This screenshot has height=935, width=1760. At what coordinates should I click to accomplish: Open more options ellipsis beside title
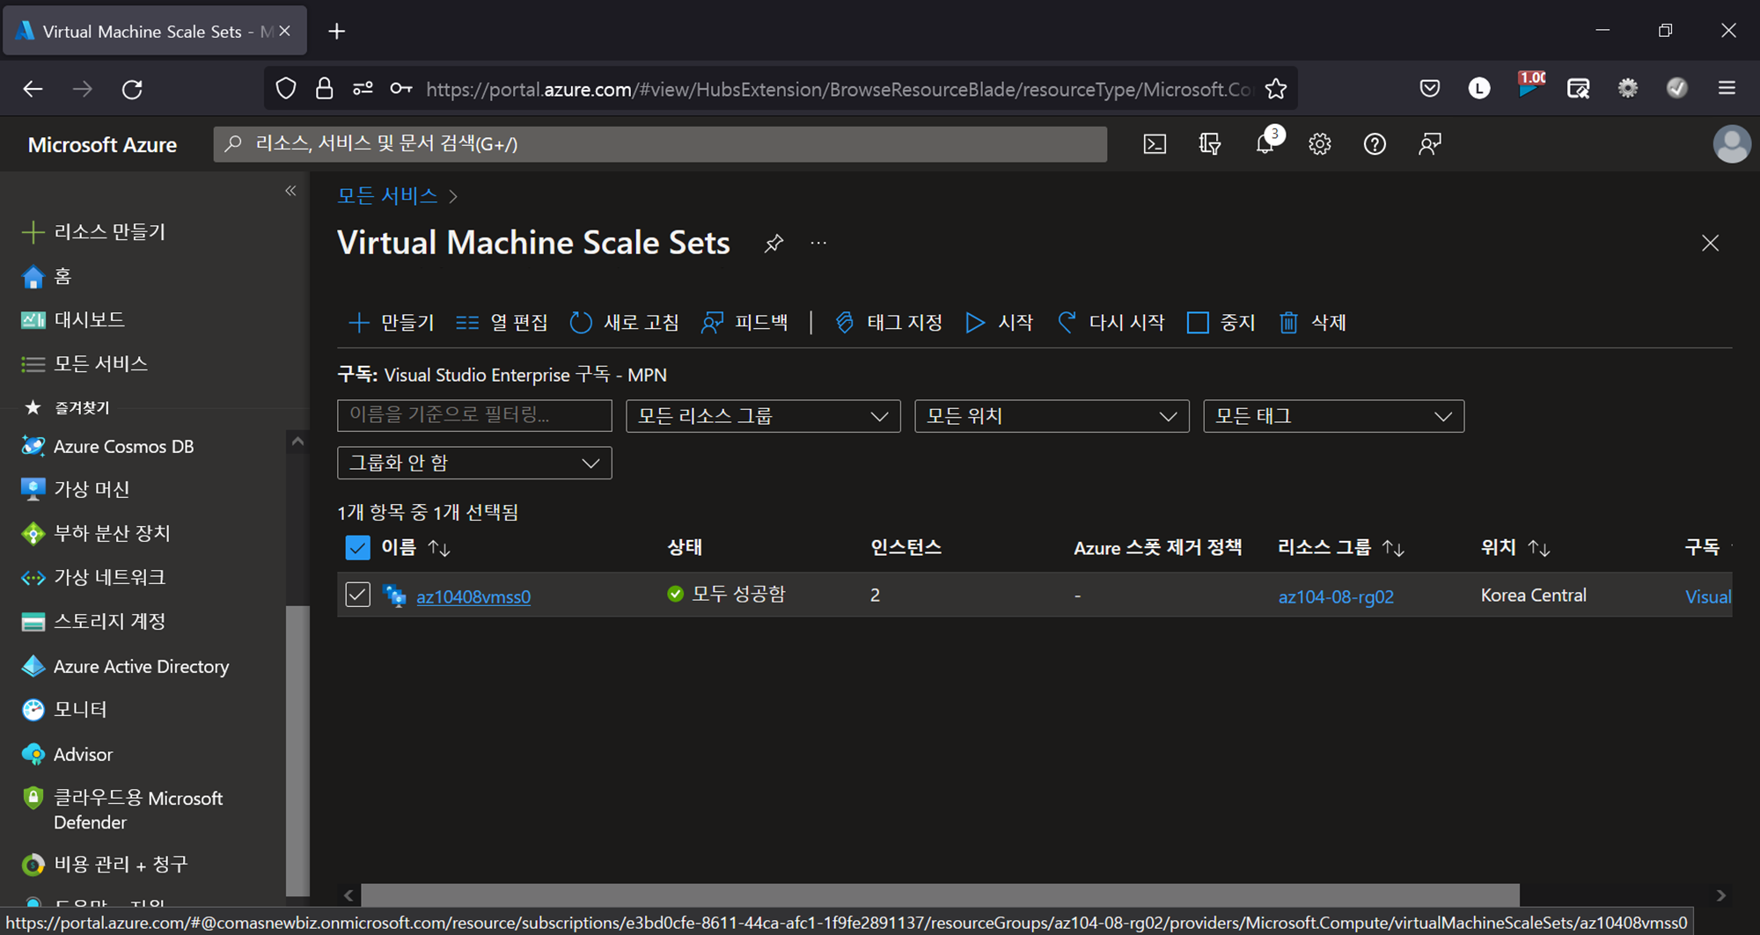818,244
